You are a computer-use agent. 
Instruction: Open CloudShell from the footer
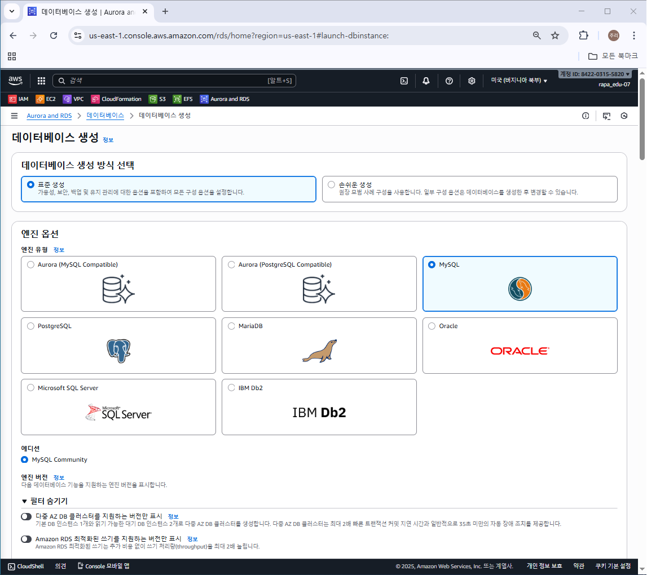[26, 567]
